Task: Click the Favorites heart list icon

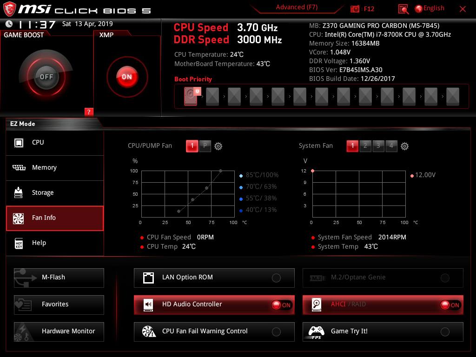Action: click(23, 304)
